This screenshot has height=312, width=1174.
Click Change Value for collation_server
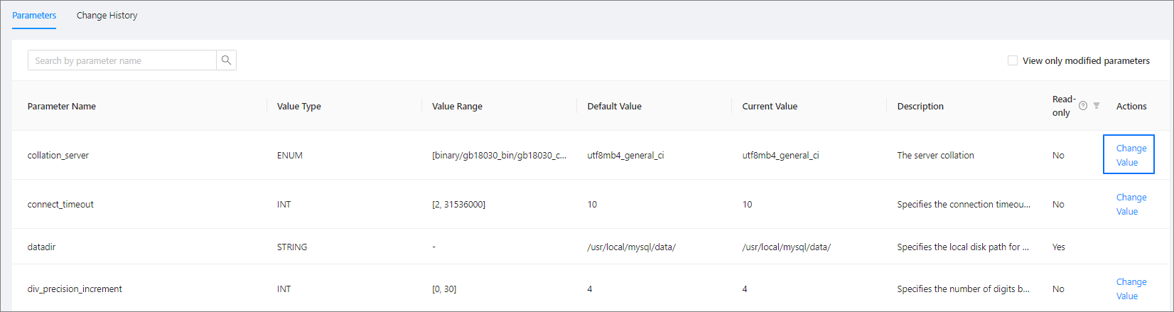[x=1129, y=155]
